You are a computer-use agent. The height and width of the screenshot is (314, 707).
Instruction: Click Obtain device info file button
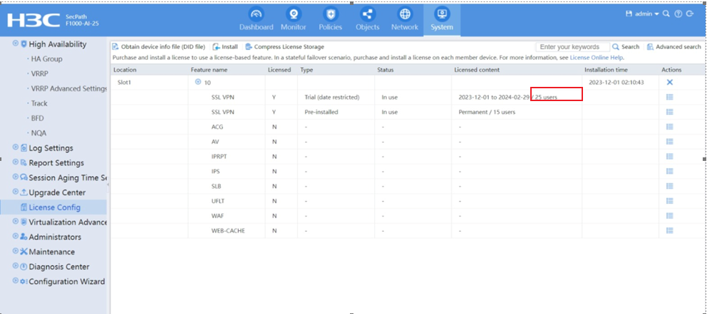(x=158, y=47)
